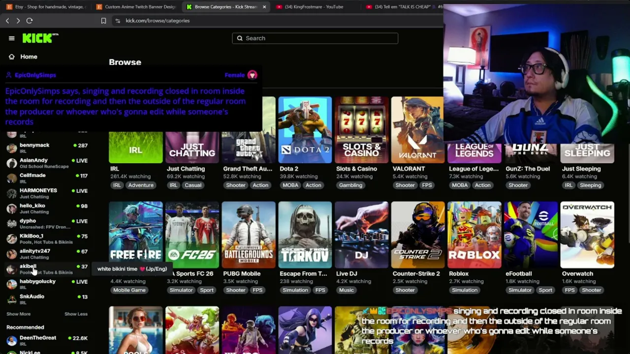630x354 pixels.
Task: Click the GunZ: The Duel category title
Action: (x=528, y=169)
